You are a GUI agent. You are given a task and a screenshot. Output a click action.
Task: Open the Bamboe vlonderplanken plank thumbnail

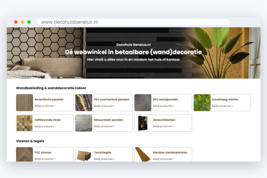click(x=143, y=154)
